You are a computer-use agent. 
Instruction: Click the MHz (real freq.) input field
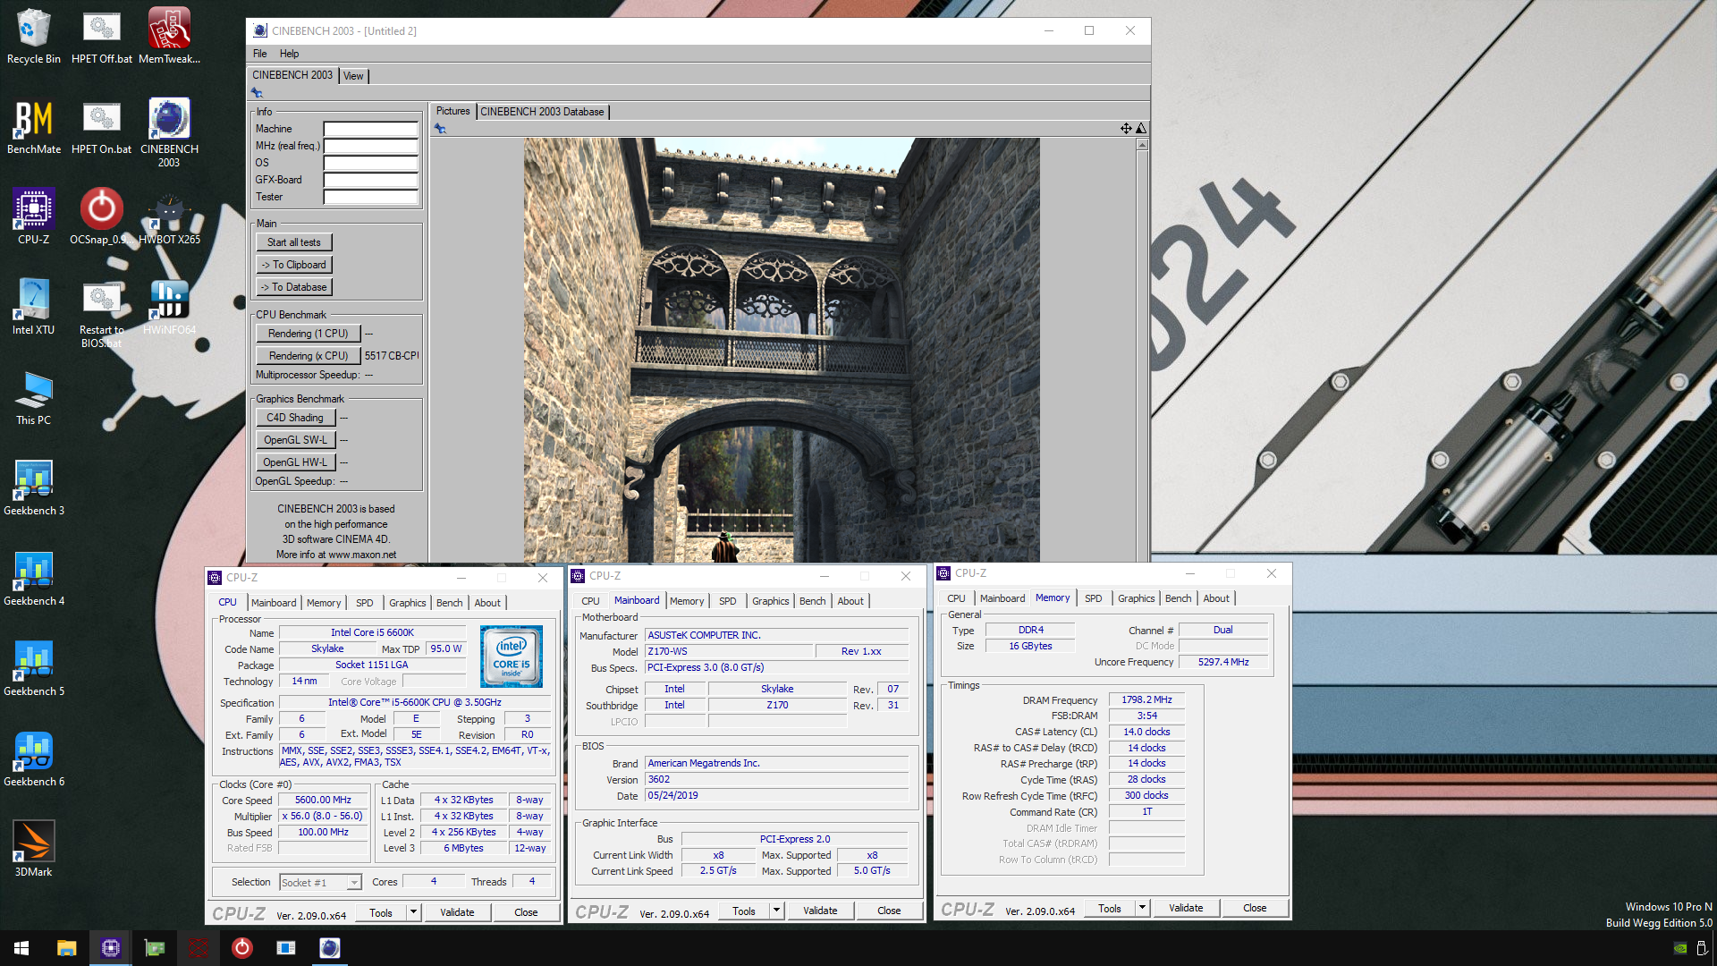[x=370, y=146]
